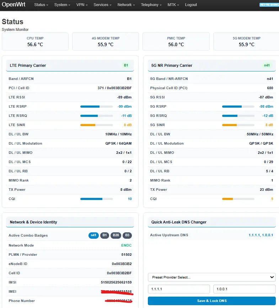This screenshot has height=308, width=279.
Task: Expand the VPN menu
Action: (82, 5)
